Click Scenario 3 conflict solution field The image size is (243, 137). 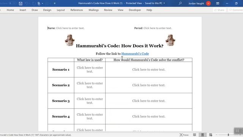pyautogui.click(x=149, y=101)
